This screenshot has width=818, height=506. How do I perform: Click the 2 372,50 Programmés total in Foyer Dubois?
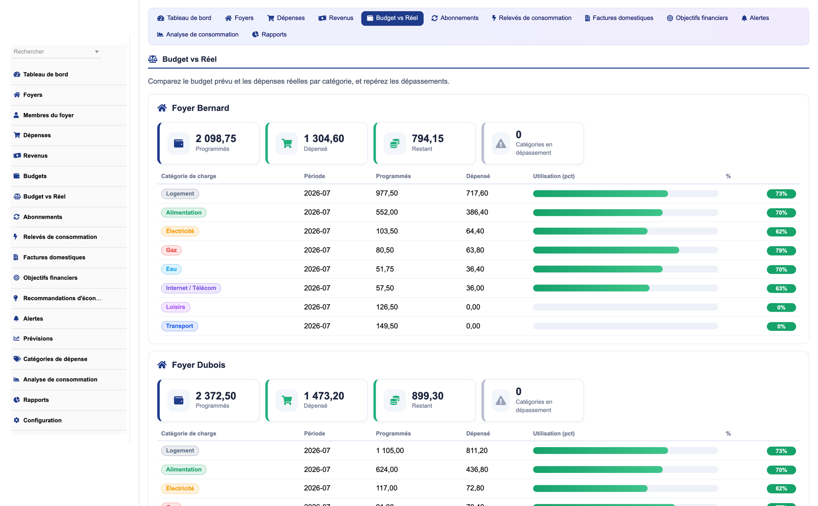click(216, 396)
